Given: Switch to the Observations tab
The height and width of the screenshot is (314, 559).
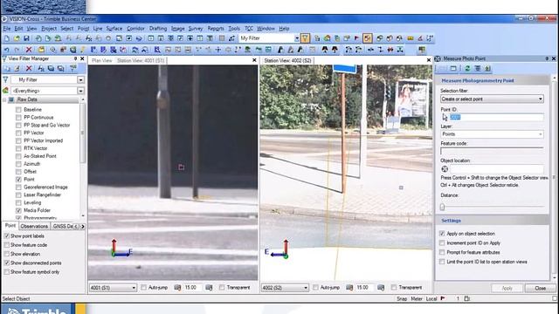Looking at the screenshot, I should (x=34, y=226).
